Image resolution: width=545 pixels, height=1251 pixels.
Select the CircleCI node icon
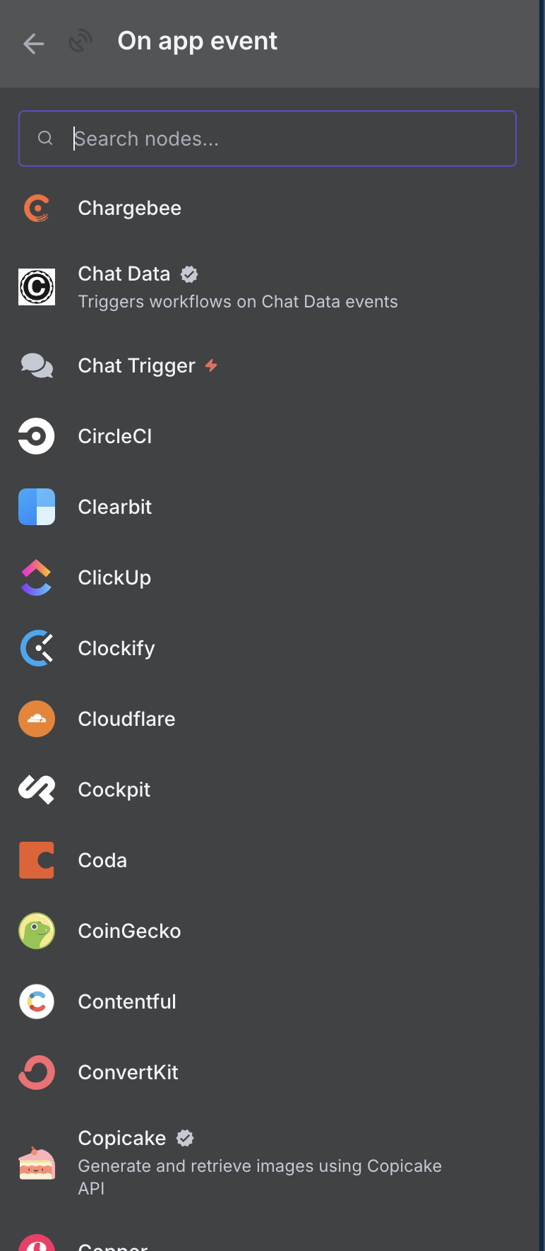(37, 436)
